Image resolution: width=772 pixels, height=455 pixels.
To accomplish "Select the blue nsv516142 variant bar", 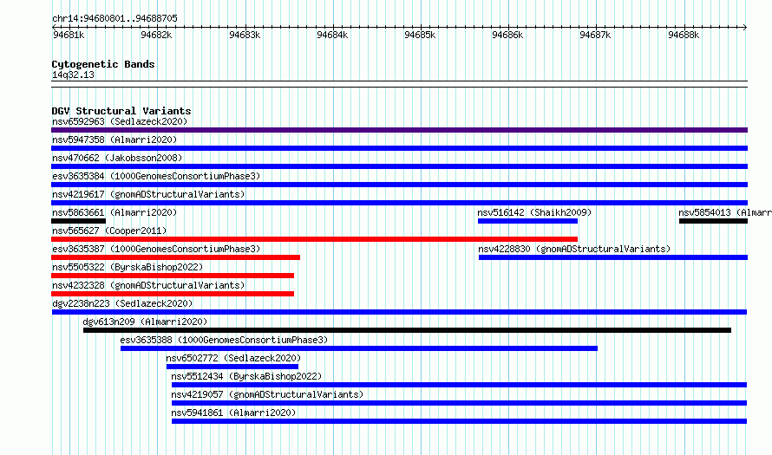I will (527, 221).
